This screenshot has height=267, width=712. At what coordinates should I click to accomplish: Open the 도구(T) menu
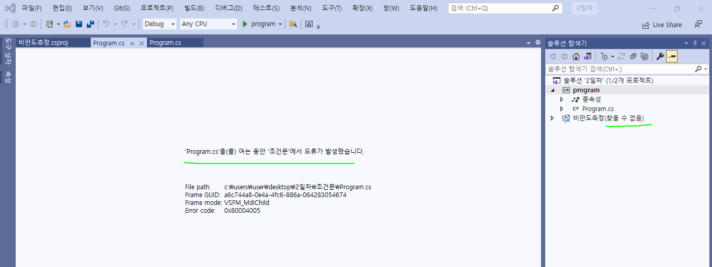pyautogui.click(x=332, y=8)
